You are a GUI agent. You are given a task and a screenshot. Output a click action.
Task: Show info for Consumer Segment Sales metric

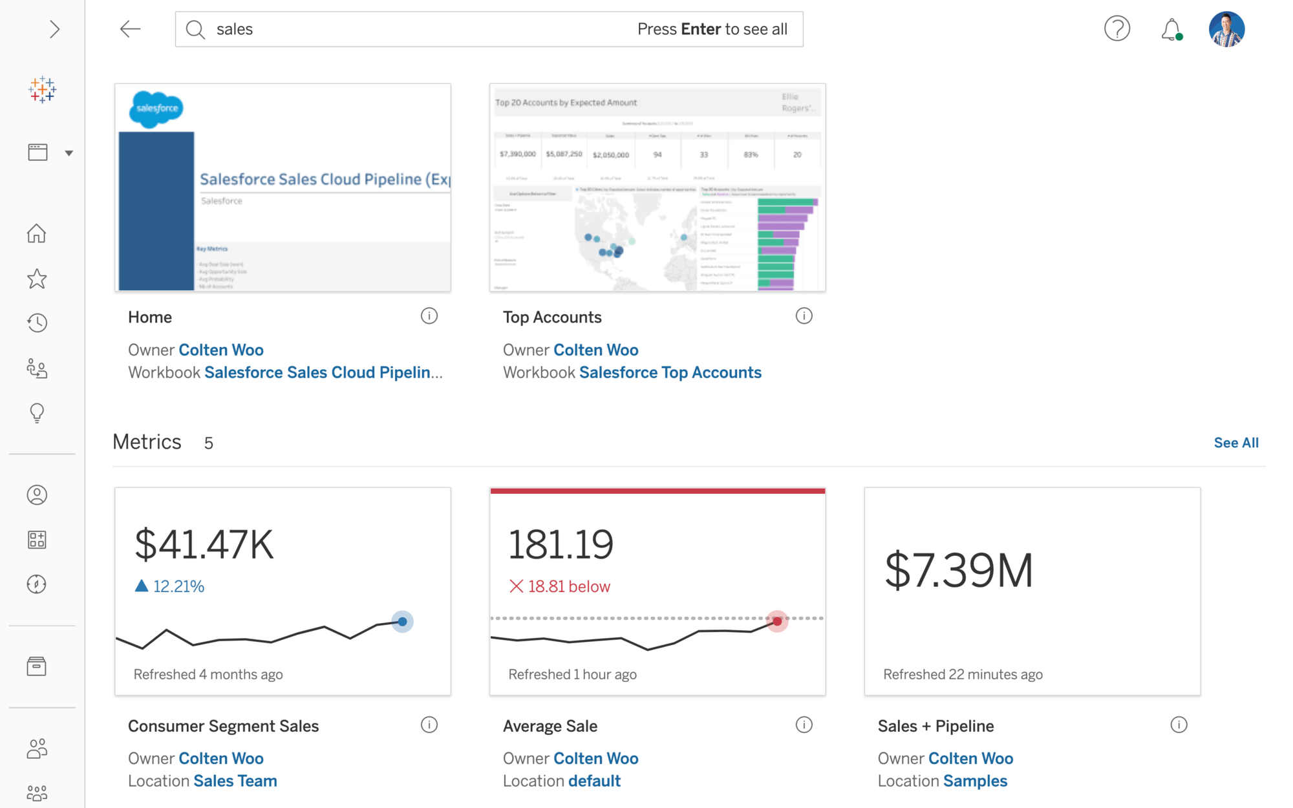(429, 725)
